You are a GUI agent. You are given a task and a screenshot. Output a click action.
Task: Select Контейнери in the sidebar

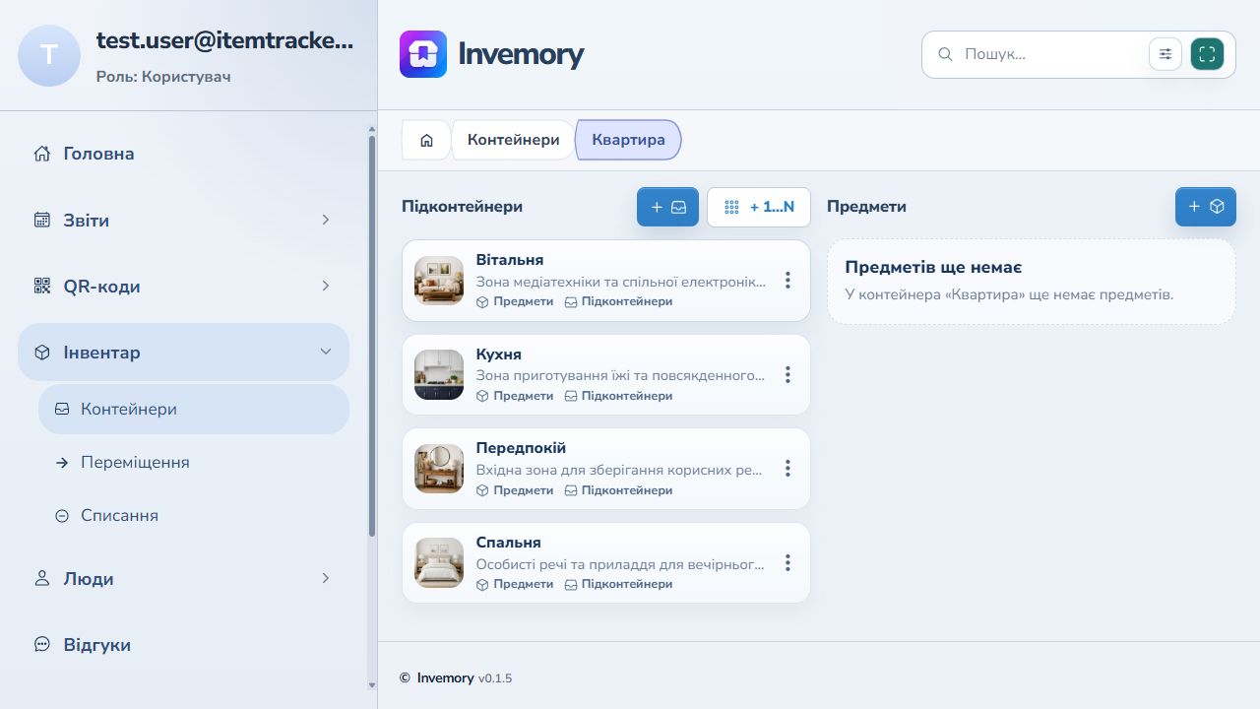[194, 409]
